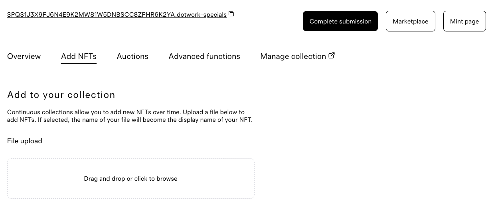Click the Continuous collections description paragraph
The width and height of the screenshot is (492, 203).
pyautogui.click(x=126, y=112)
